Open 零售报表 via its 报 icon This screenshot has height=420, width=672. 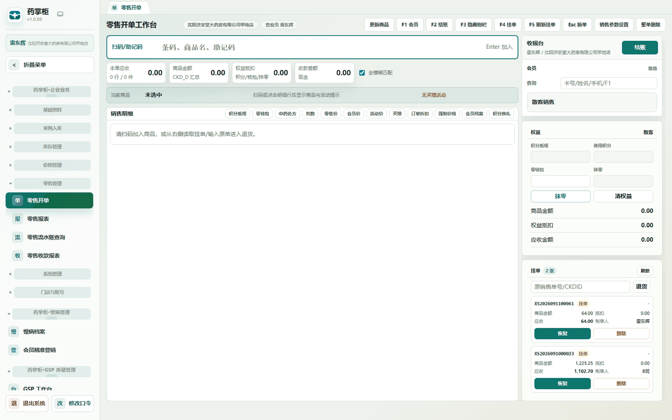(x=17, y=219)
